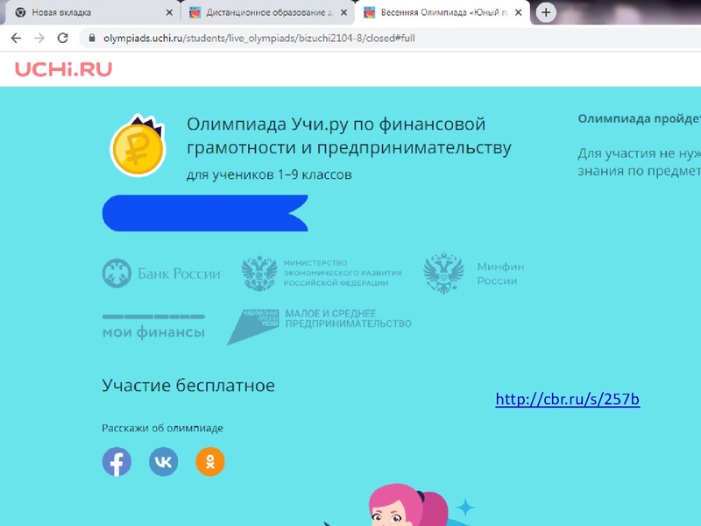Click the orange Odnoklassniki share icon
The width and height of the screenshot is (701, 526).
pyautogui.click(x=209, y=460)
